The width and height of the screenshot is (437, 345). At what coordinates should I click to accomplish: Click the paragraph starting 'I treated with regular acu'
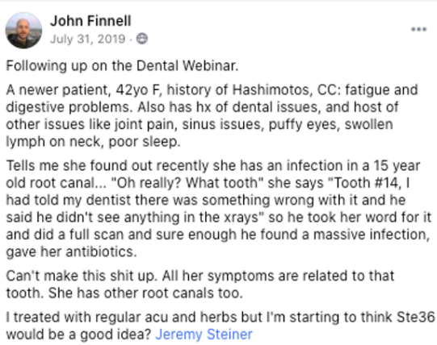click(x=221, y=326)
